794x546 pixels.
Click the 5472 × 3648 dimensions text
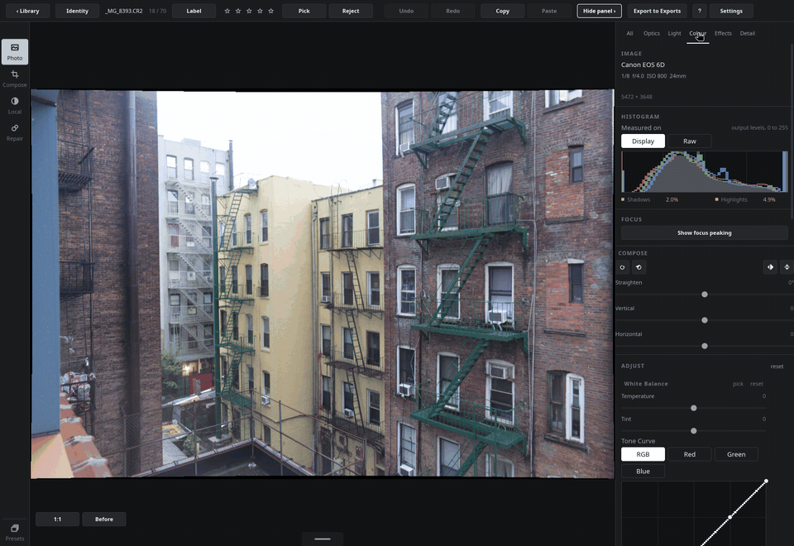click(x=637, y=97)
